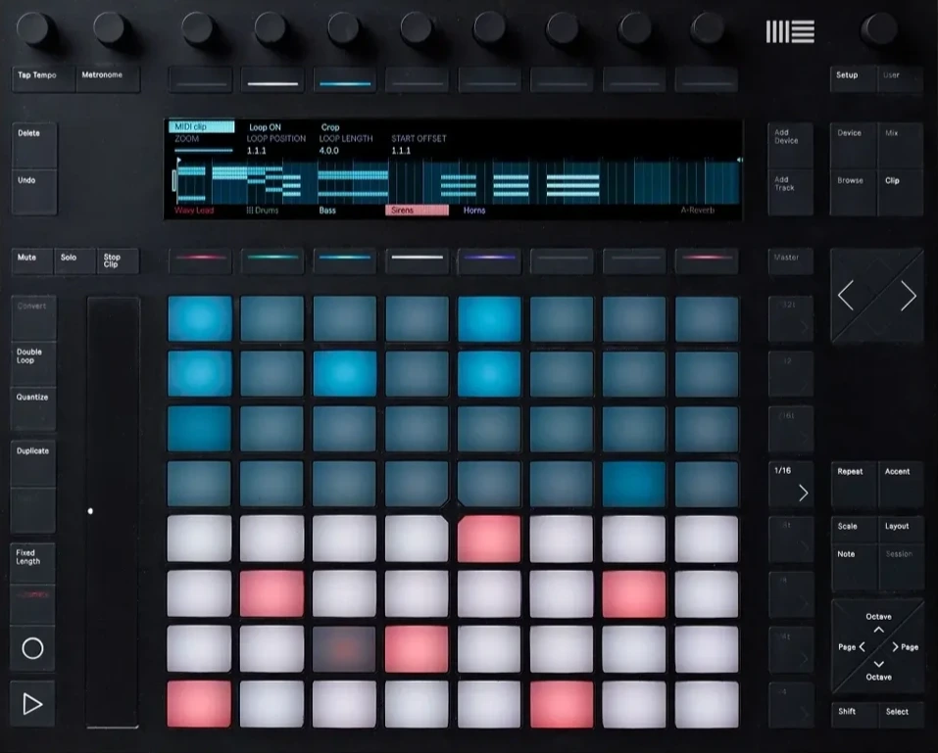Enable the Accent function

pos(901,484)
